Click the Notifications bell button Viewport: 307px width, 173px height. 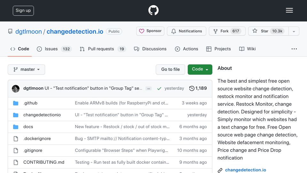point(186,31)
